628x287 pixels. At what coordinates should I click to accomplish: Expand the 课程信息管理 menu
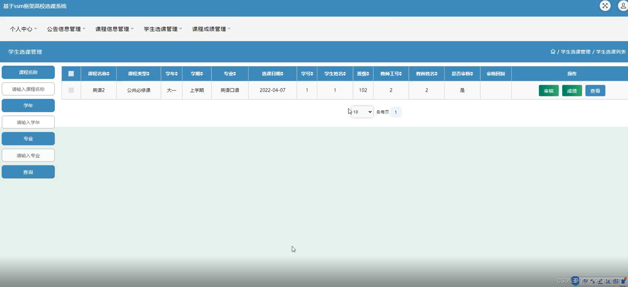click(x=114, y=29)
